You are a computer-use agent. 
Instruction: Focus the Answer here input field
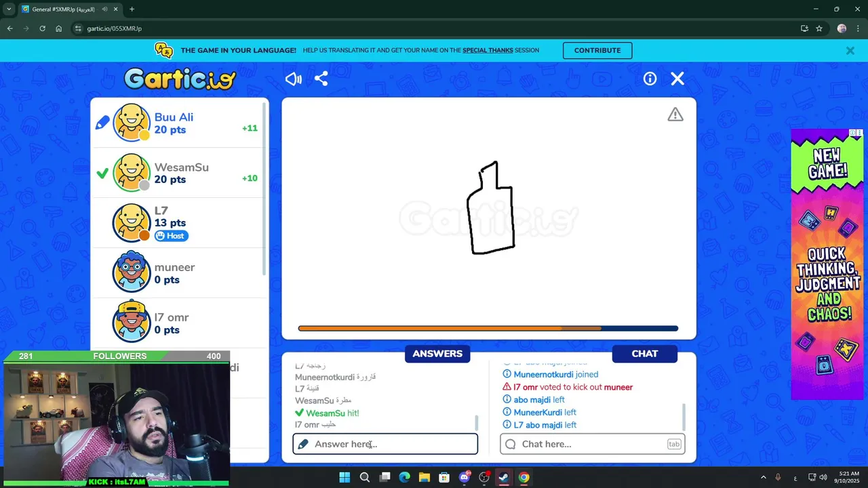[385, 444]
